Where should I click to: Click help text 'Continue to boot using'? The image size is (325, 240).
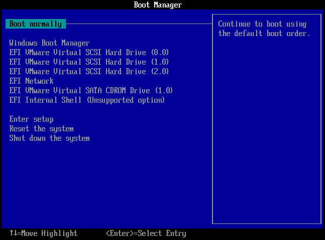click(x=262, y=24)
